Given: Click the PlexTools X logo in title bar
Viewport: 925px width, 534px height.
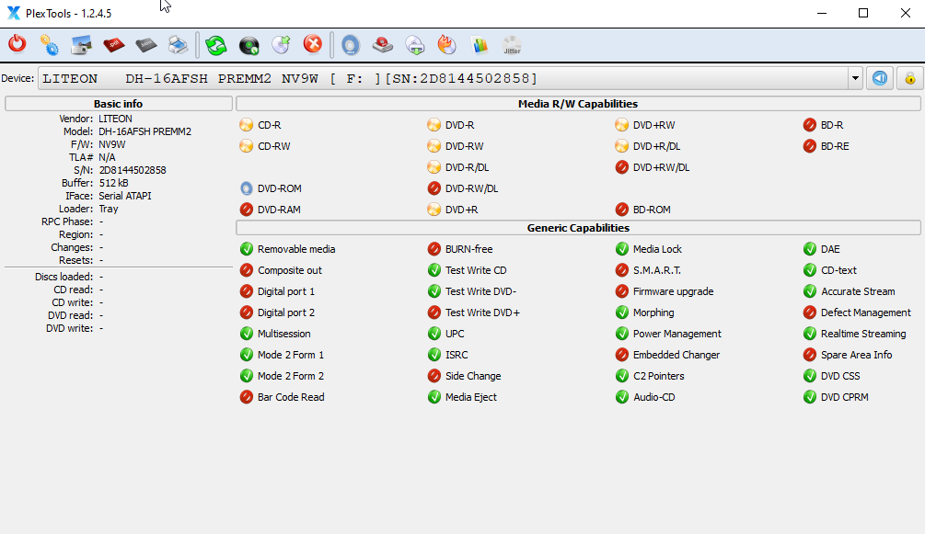Looking at the screenshot, I should (x=13, y=13).
